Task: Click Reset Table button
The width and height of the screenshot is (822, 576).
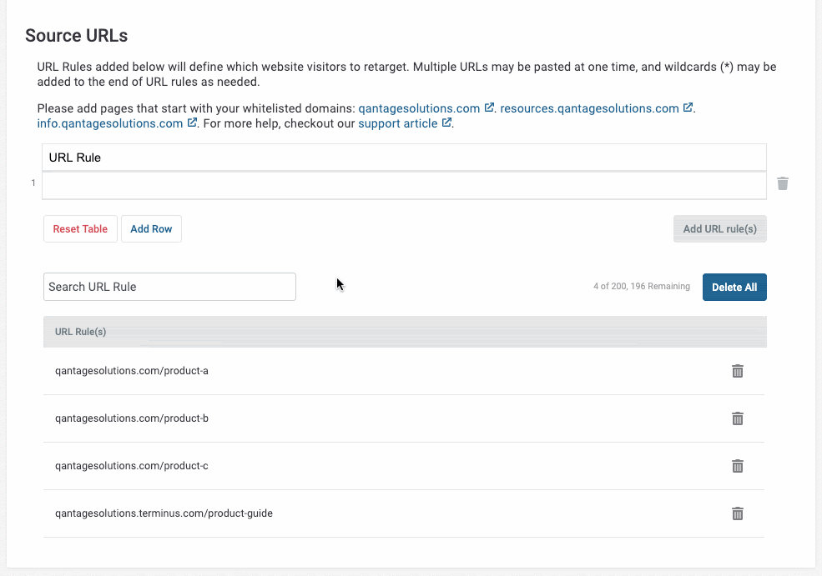Action: click(80, 229)
